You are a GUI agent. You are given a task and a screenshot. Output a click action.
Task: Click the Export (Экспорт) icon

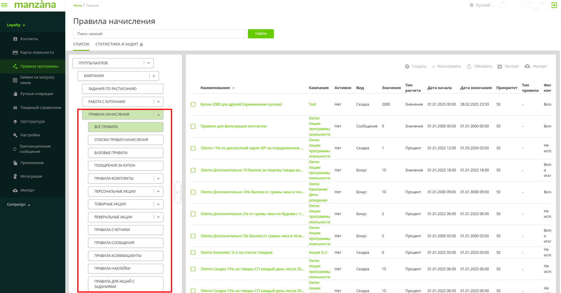click(500, 66)
